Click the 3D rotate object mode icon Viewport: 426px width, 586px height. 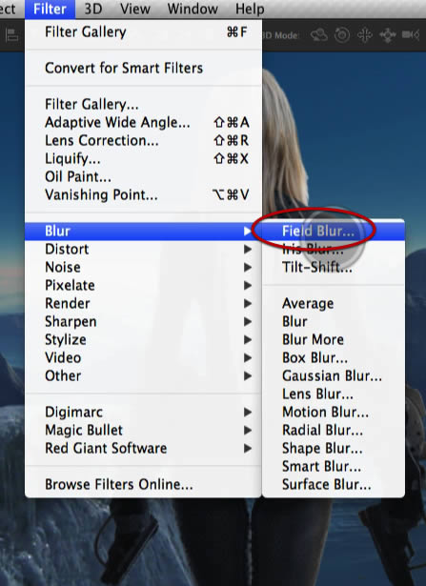pos(318,35)
